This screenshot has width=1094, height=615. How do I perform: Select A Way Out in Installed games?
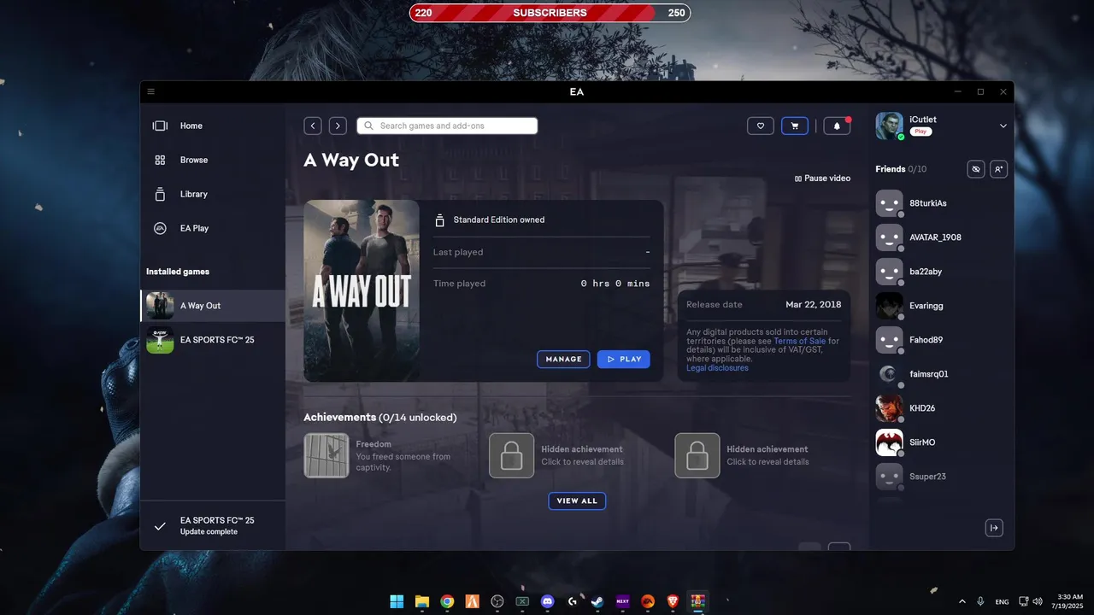[213, 306]
